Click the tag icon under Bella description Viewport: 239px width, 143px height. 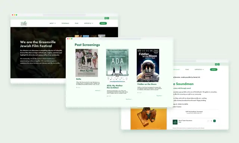pyautogui.click(x=77, y=88)
